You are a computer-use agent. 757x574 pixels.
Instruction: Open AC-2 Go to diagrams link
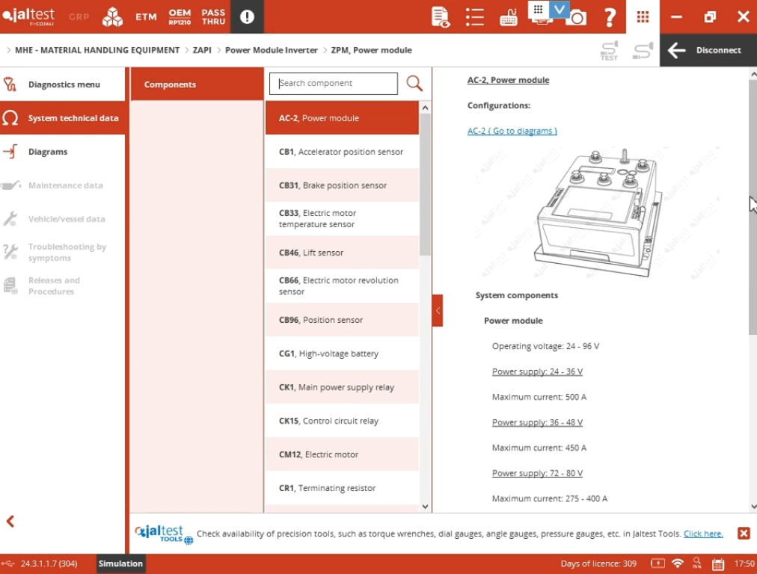coord(512,131)
